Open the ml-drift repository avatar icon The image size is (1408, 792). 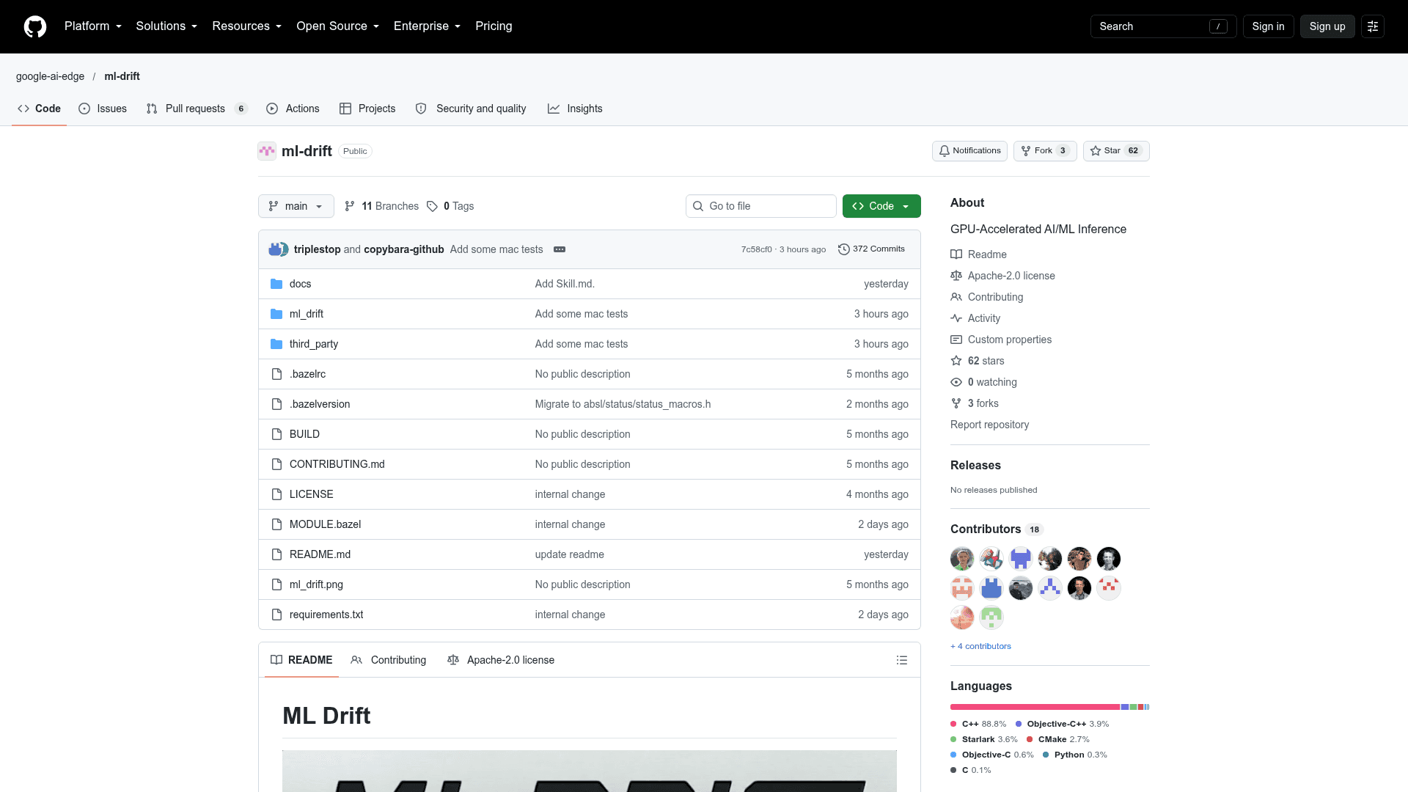click(x=267, y=151)
